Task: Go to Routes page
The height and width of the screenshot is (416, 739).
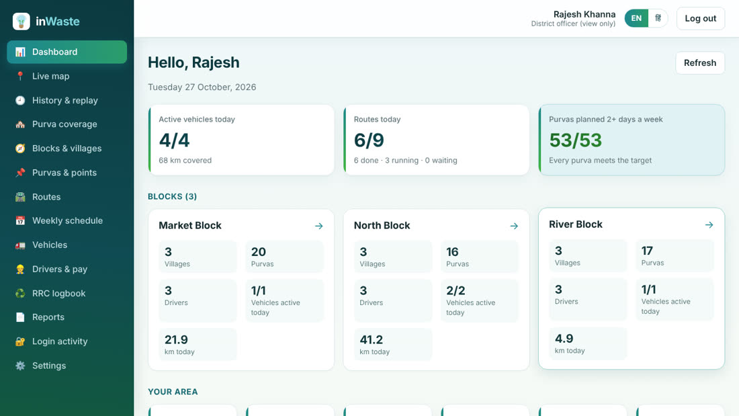Action: (x=67, y=197)
